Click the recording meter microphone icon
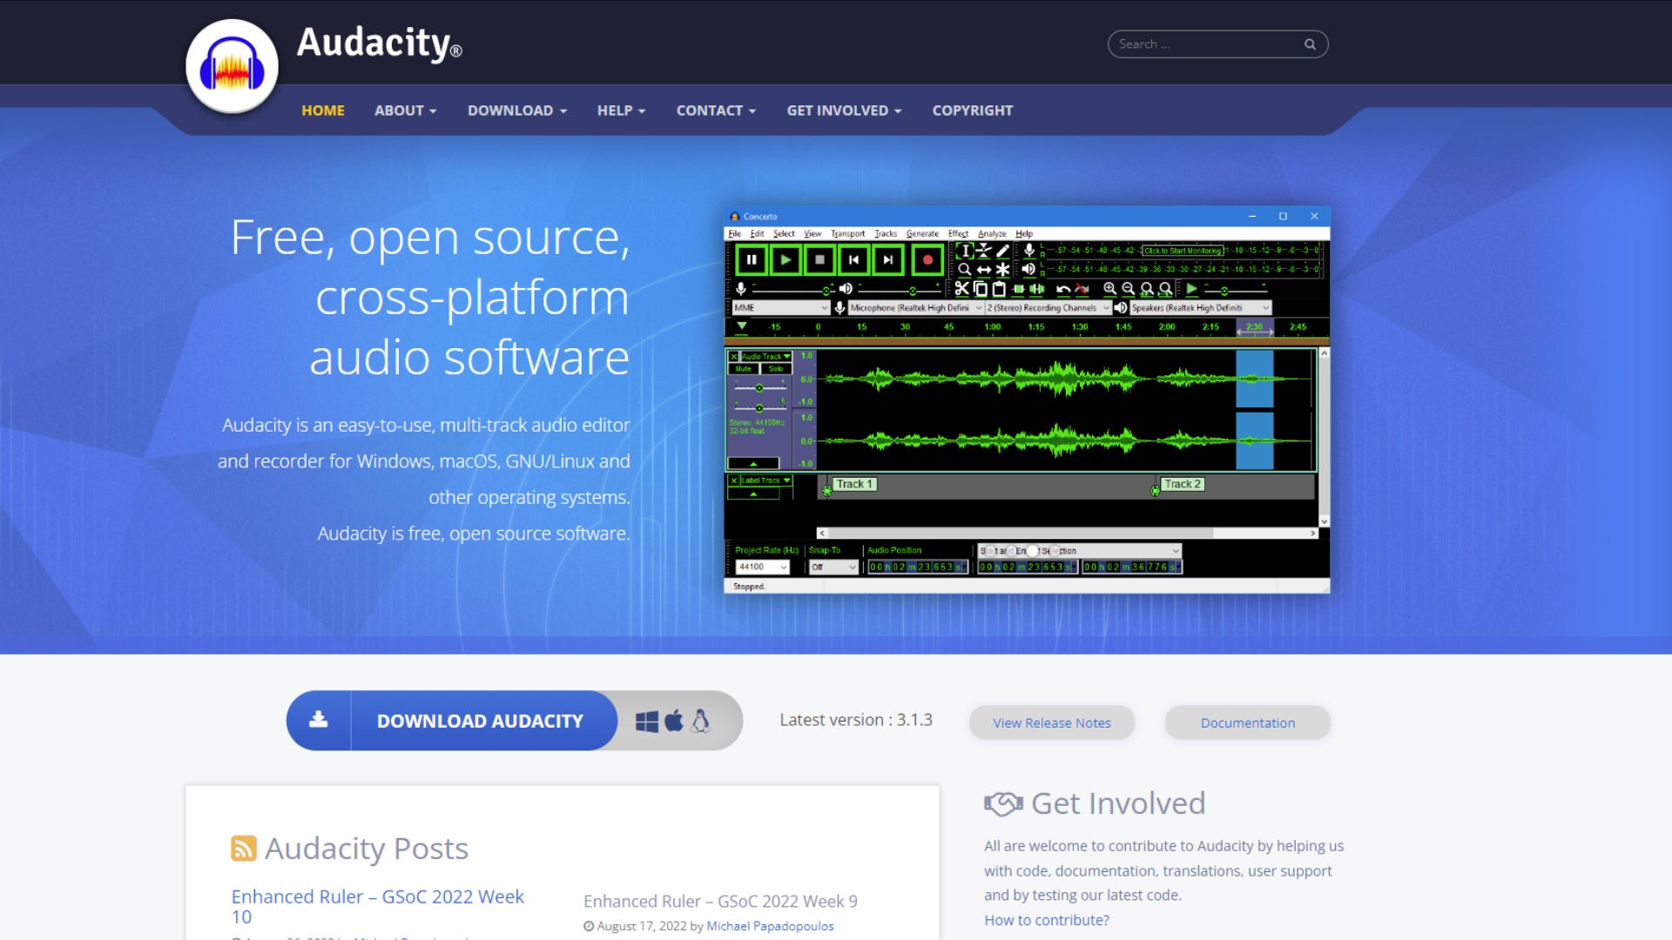 (1029, 251)
